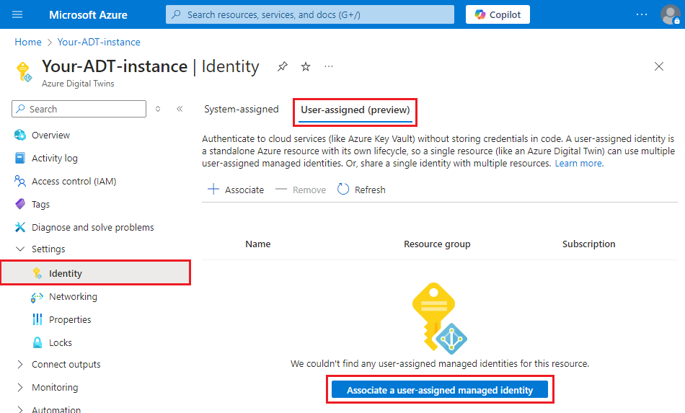
Task: Switch to User-assigned (preview) tab
Action: 355,110
